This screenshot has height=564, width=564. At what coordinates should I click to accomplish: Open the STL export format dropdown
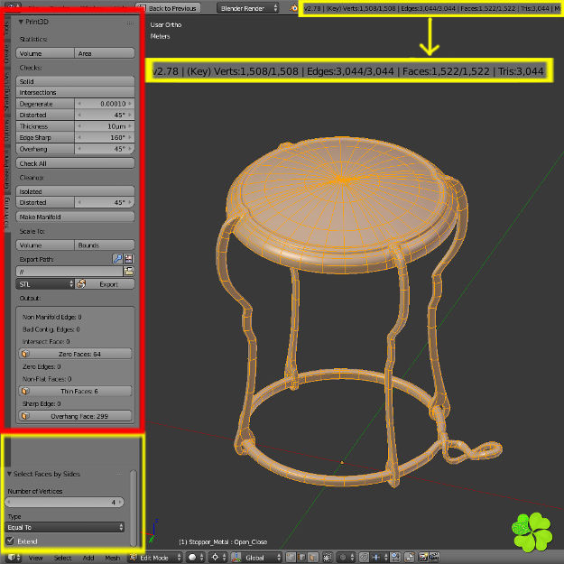pyautogui.click(x=45, y=284)
